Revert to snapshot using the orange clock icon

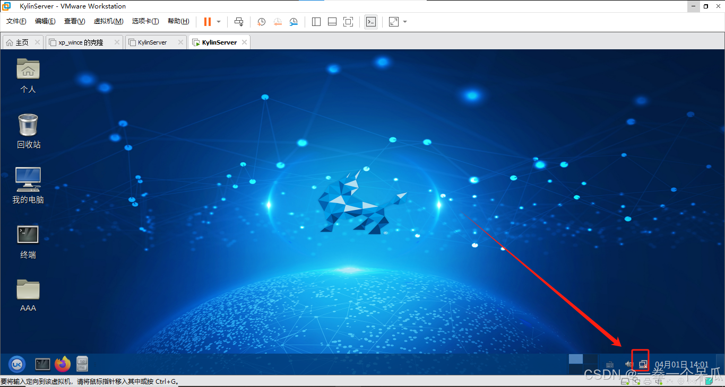coord(278,22)
